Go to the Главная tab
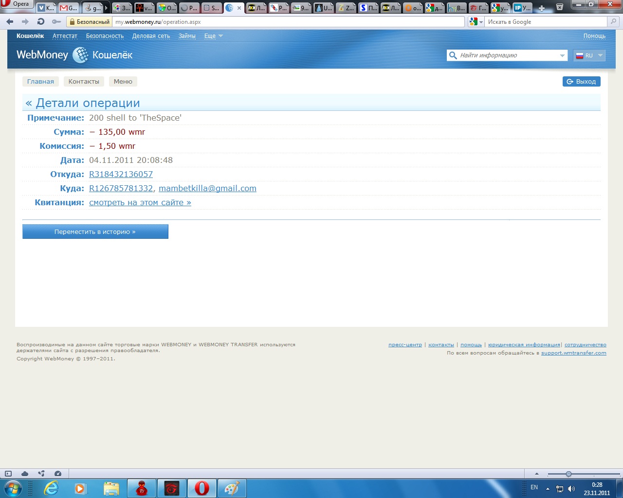The width and height of the screenshot is (623, 498). click(x=40, y=82)
